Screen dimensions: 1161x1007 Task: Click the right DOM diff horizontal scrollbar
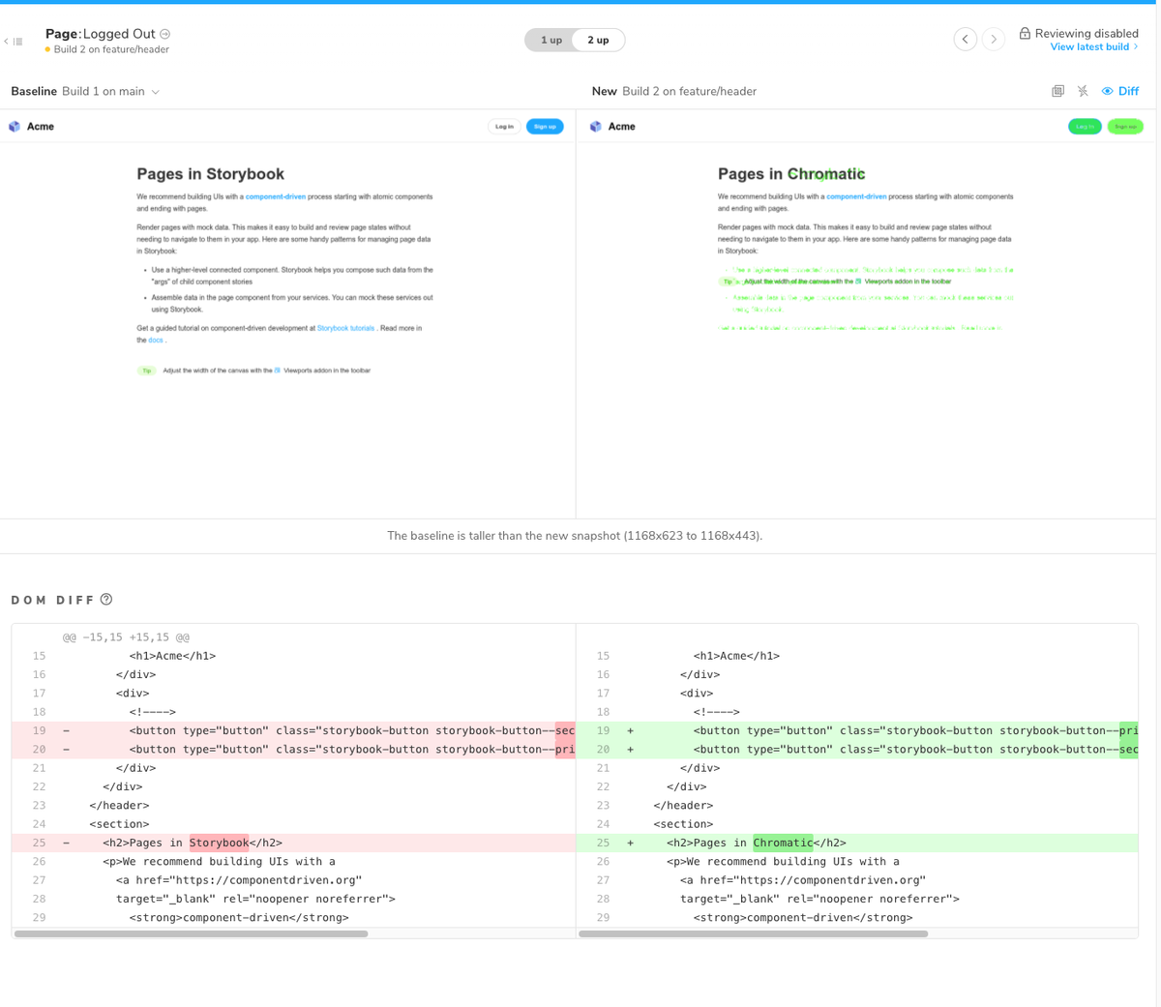pos(753,934)
